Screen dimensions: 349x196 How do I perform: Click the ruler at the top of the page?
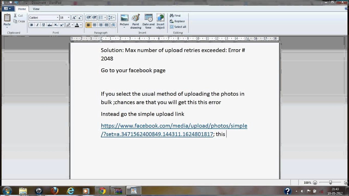[x=174, y=39]
